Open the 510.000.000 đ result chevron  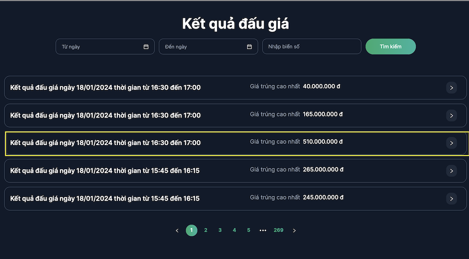[x=452, y=143]
